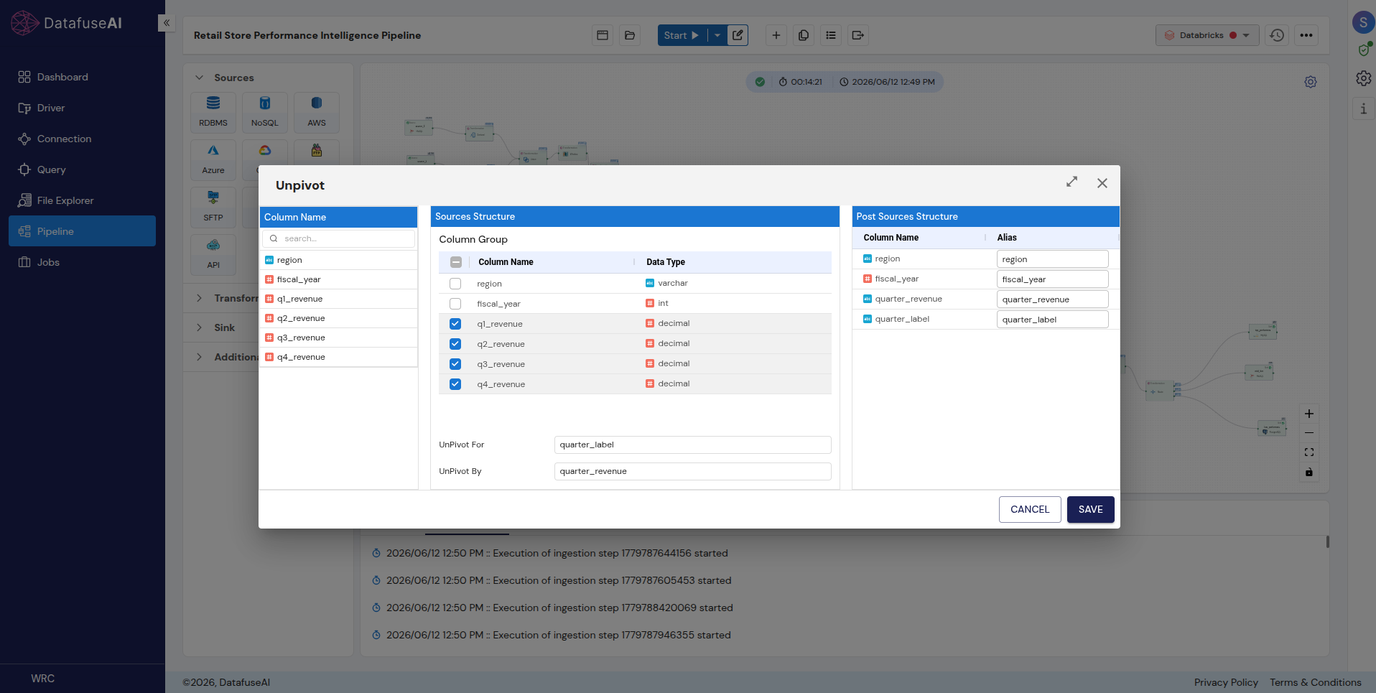Viewport: 1376px width, 693px height.
Task: Expand the Unpivot dialog to fullscreen
Action: click(x=1072, y=182)
